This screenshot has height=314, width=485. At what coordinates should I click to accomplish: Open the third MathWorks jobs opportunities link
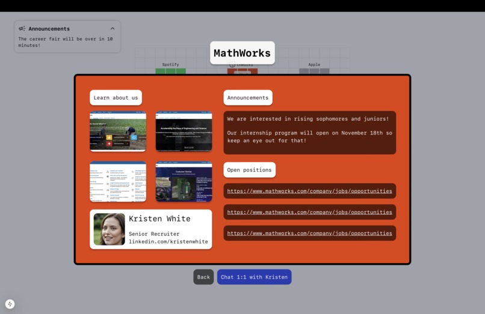(310, 234)
